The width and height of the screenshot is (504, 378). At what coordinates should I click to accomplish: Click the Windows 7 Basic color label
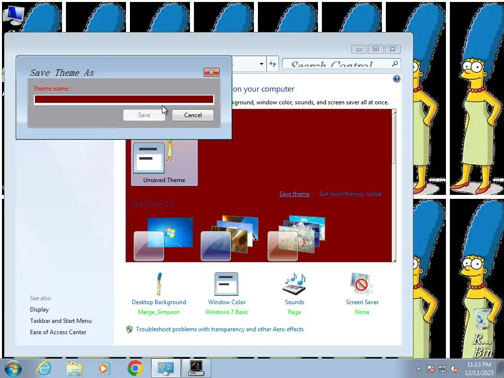point(226,312)
